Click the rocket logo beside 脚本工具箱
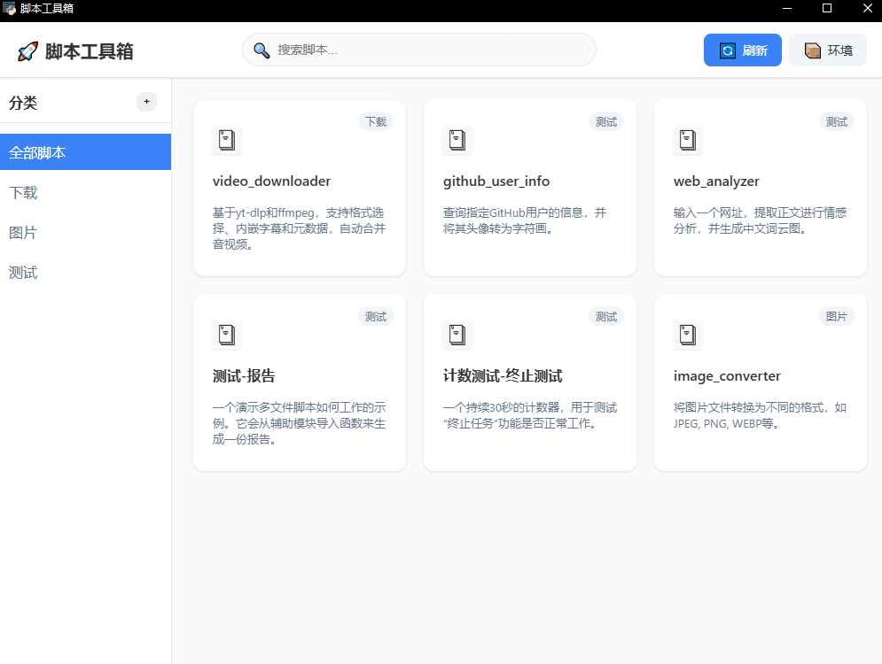Image resolution: width=882 pixels, height=664 pixels. (x=27, y=50)
